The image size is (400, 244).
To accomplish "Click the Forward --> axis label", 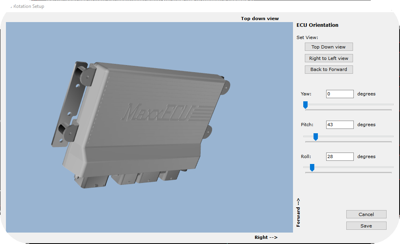I will 298,212.
